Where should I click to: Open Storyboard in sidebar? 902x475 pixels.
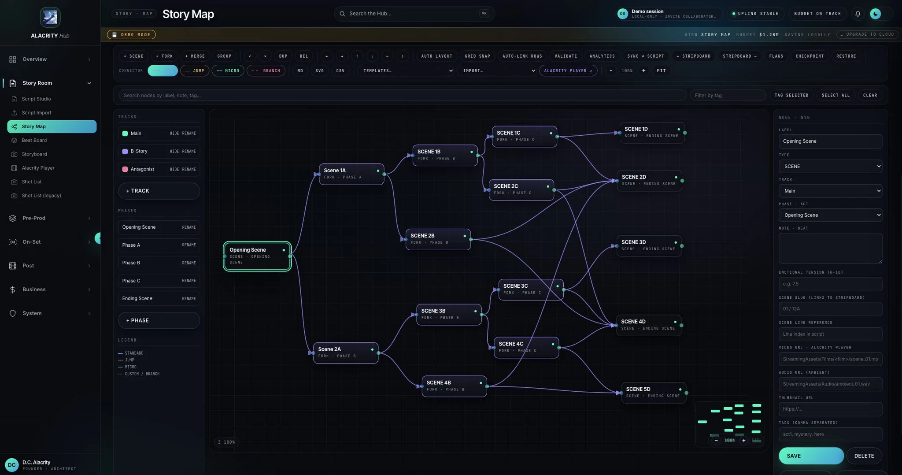pos(52,154)
